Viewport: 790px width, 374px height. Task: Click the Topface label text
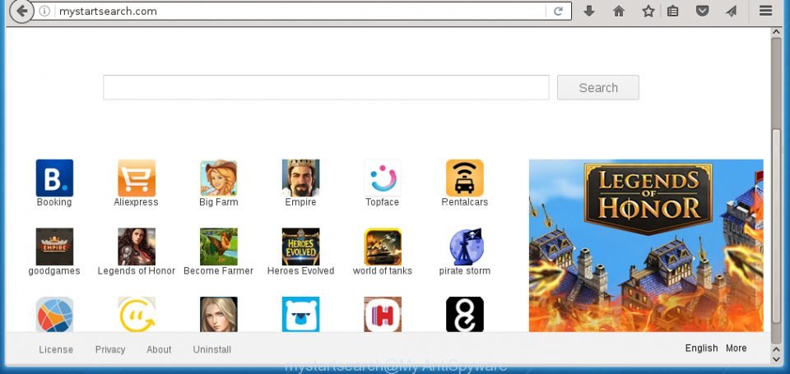pos(383,202)
